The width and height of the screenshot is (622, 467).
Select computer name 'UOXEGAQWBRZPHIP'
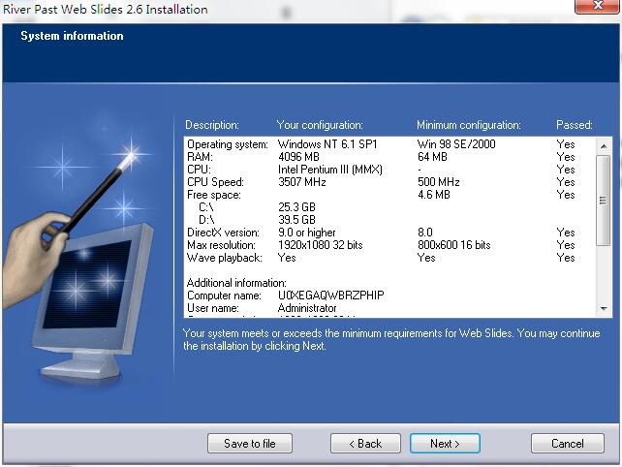pyautogui.click(x=330, y=296)
